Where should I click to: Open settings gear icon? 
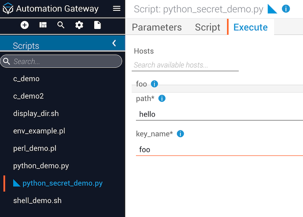coord(79,25)
